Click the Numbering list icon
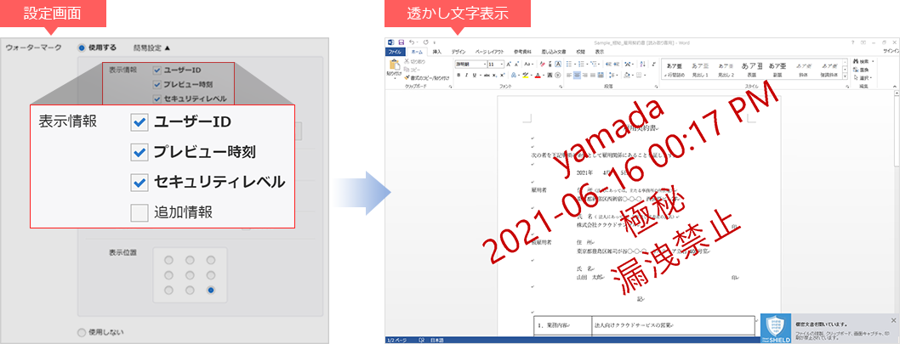Viewport: 900px width, 344px height. [x=581, y=65]
